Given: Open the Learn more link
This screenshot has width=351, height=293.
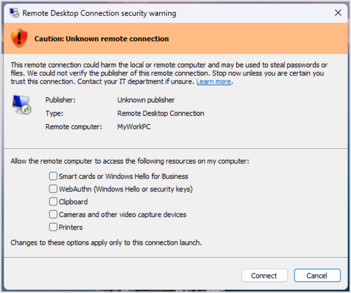Looking at the screenshot, I should pos(214,82).
